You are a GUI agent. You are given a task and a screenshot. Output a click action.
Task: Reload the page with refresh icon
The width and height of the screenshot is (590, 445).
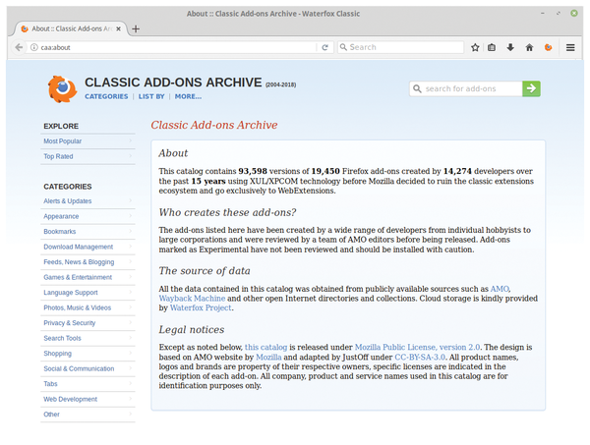pos(325,47)
